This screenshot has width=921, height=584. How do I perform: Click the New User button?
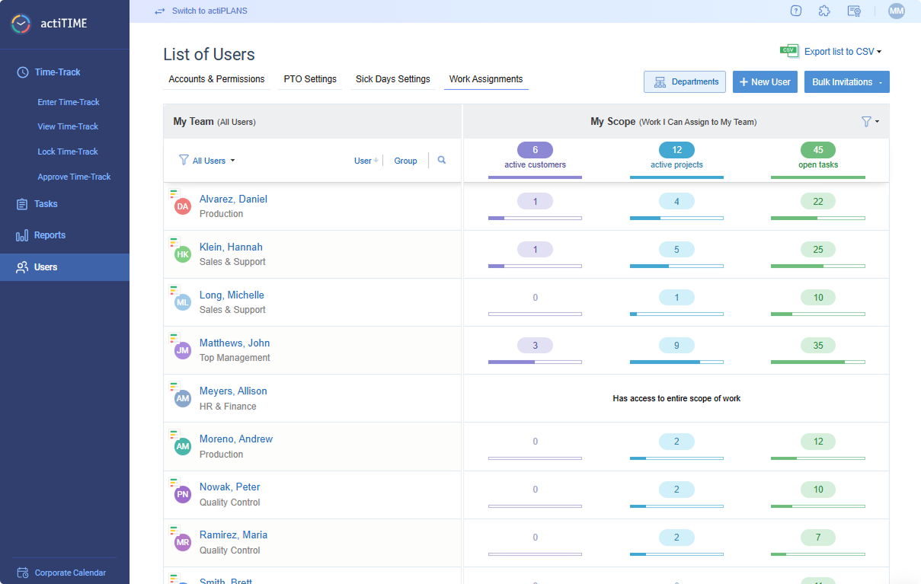pos(765,81)
